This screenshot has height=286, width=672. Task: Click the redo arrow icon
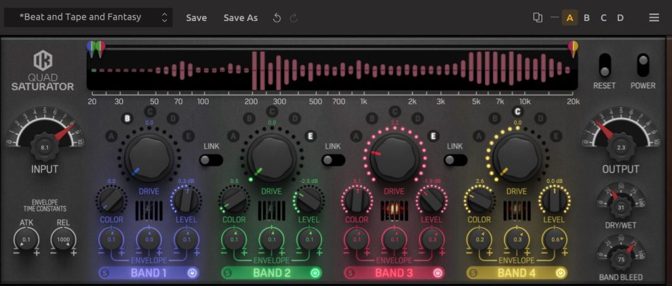tap(293, 18)
